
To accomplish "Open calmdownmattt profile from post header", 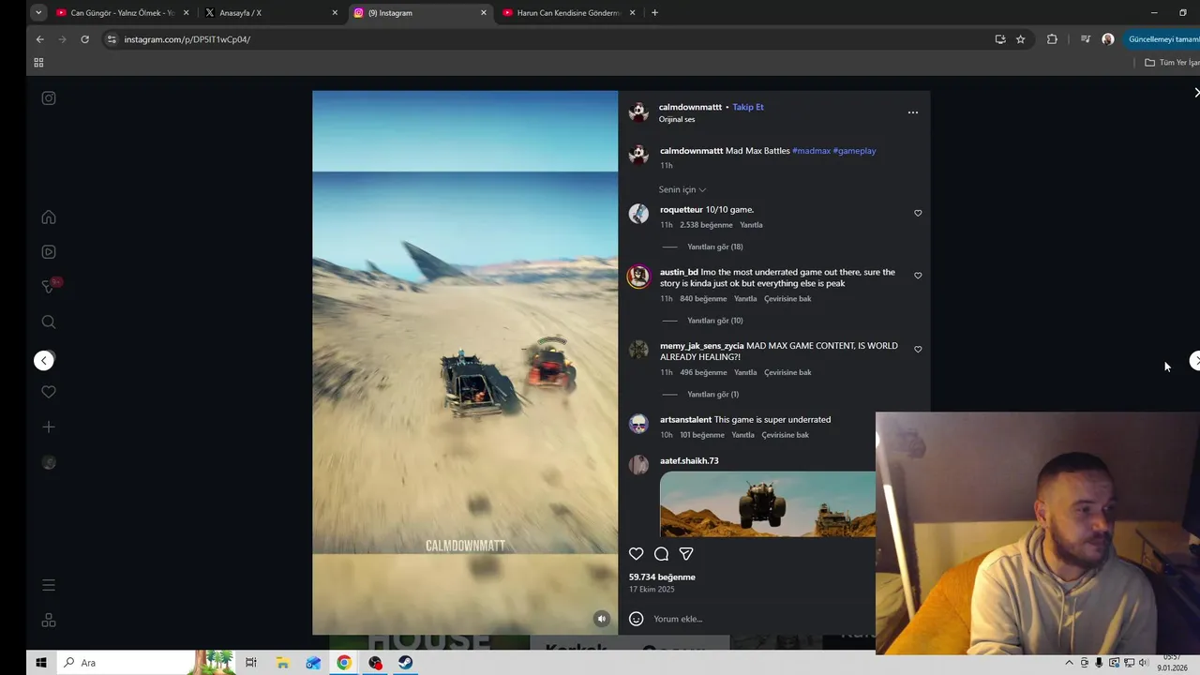I will pos(690,107).
